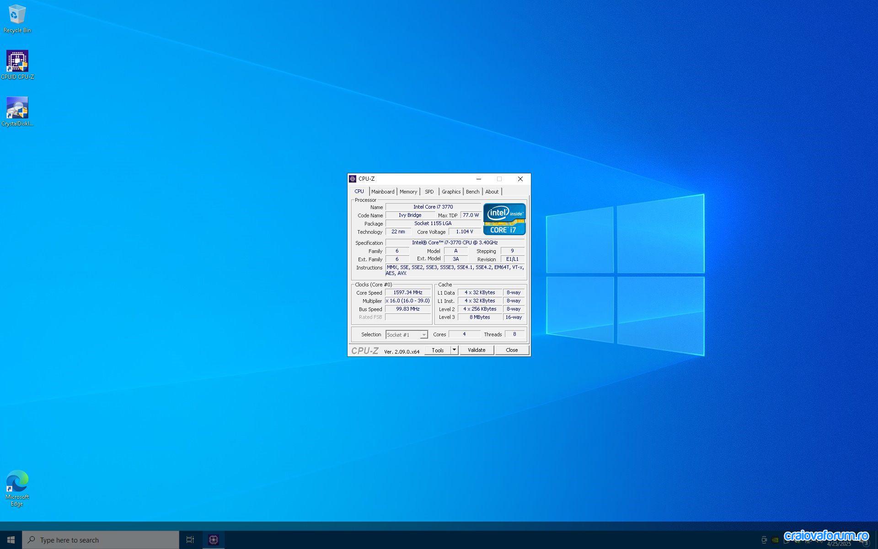Switch to the Memory tab
Screen dimensions: 878x549
pyautogui.click(x=408, y=192)
